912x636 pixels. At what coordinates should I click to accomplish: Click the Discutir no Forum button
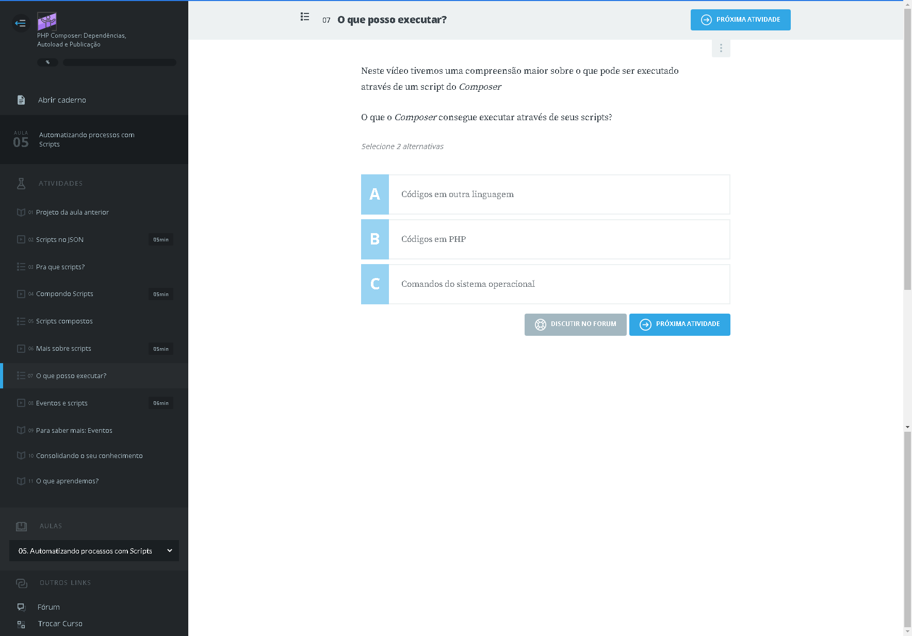(x=575, y=324)
